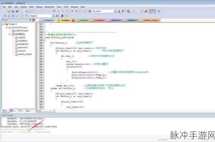215x142 pixels.
Task: Switch to Functions tab at panel bottom
Action: [21, 111]
